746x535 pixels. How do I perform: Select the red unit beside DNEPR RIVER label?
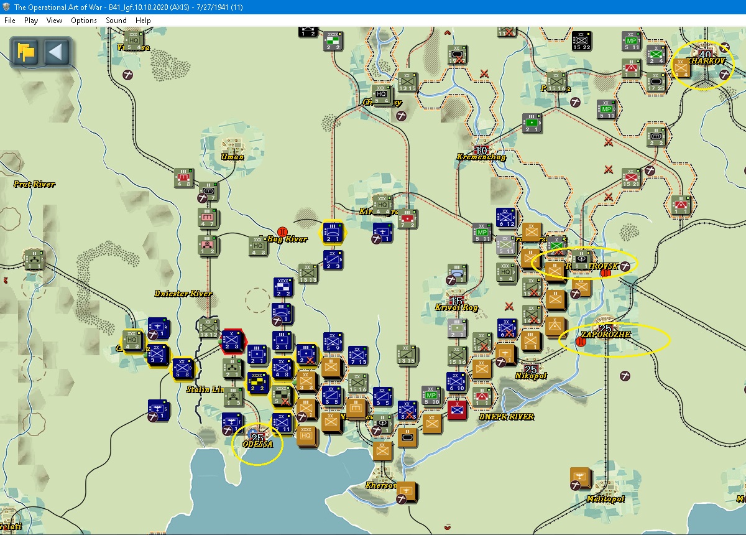pyautogui.click(x=457, y=411)
